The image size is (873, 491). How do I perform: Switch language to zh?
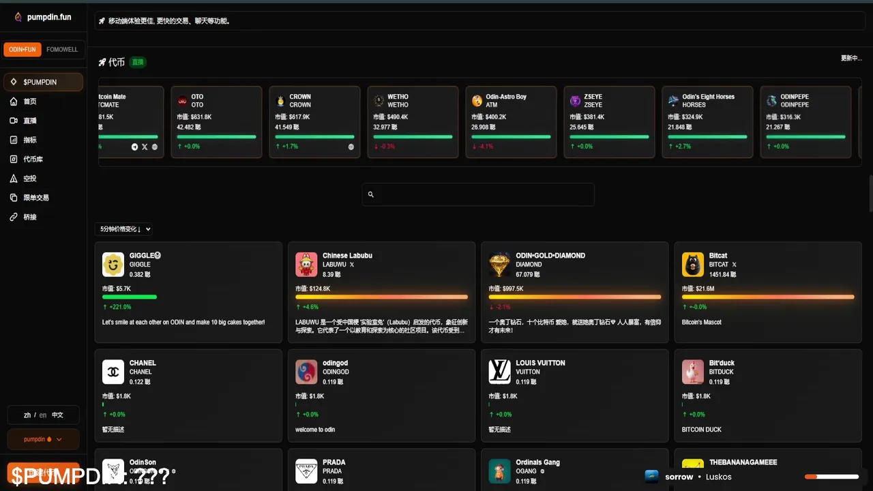click(x=27, y=415)
